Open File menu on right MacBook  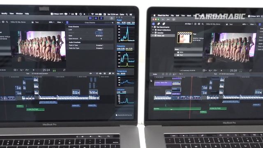coord(172,16)
